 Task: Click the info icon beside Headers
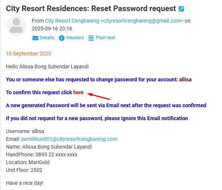[x=62, y=38]
